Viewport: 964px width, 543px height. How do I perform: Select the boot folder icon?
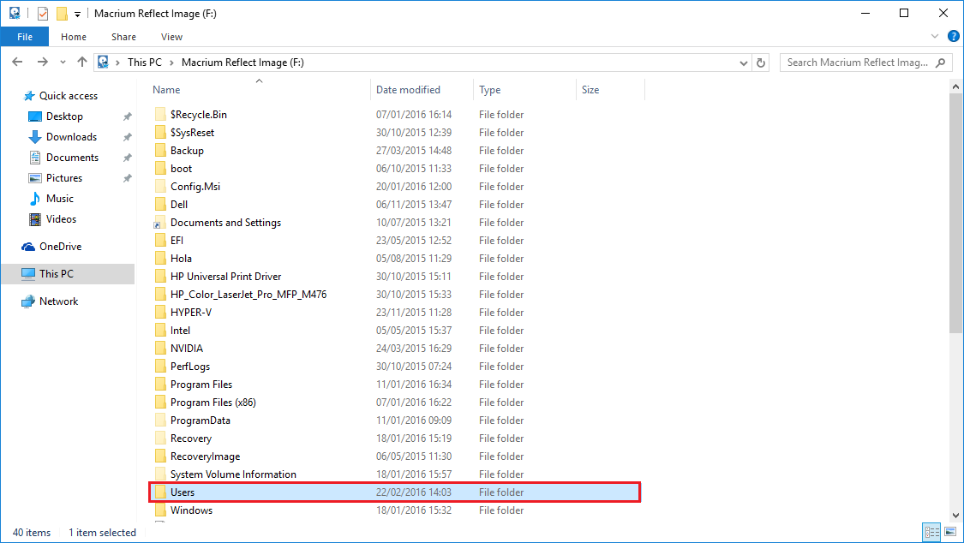[x=160, y=169]
